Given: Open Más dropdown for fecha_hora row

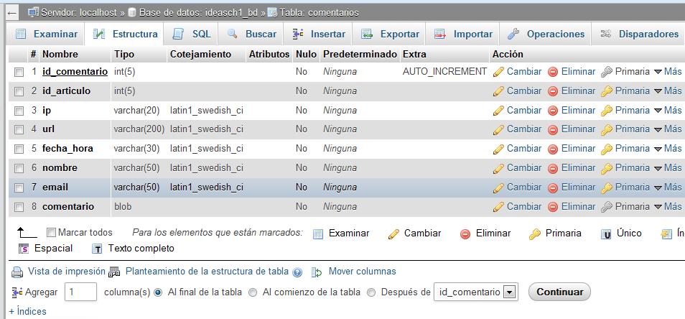Looking at the screenshot, I should click(668, 148).
